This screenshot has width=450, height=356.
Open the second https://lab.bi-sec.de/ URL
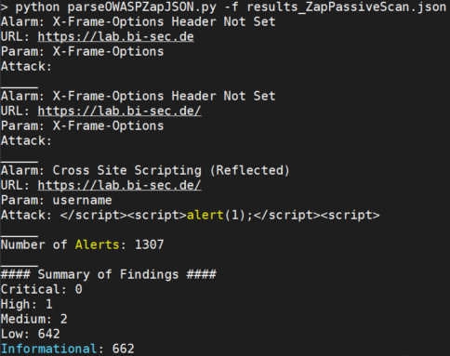tap(120, 111)
